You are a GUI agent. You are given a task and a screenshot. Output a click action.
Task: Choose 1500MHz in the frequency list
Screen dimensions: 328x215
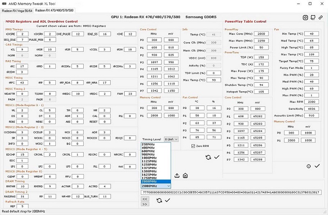click(x=149, y=170)
